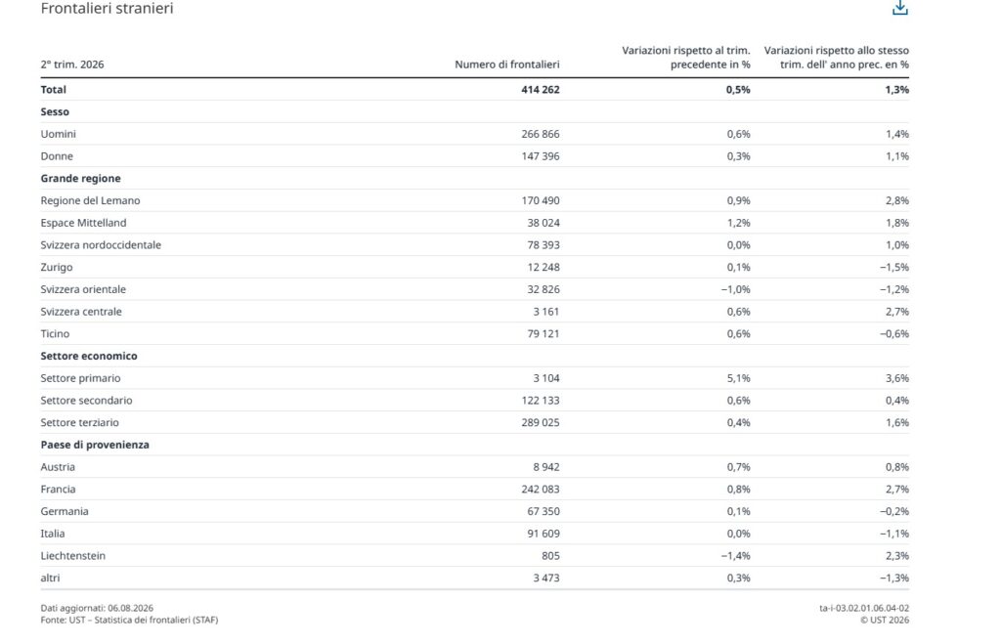Select the Liechtenstein row label
The width and height of the screenshot is (1001, 643).
[x=72, y=556]
